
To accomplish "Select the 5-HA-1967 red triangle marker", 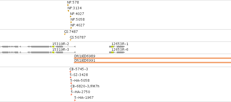I will 75,100.
